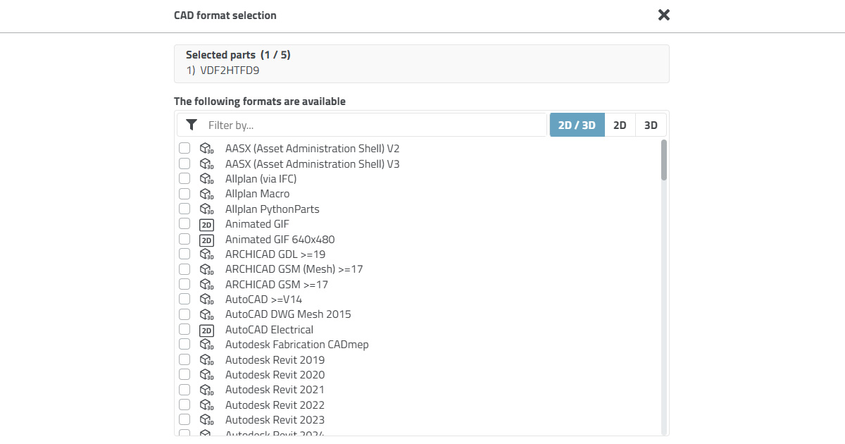Screen dimensions: 845x444
Task: Focus the Filter by... input field
Action: [373, 125]
